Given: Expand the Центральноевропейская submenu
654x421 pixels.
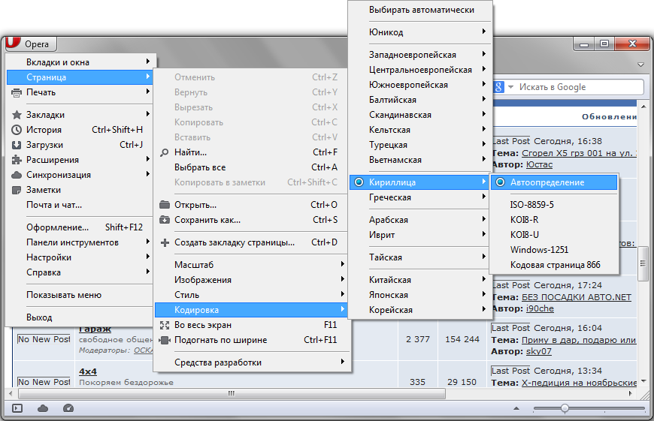Looking at the screenshot, I should click(419, 70).
